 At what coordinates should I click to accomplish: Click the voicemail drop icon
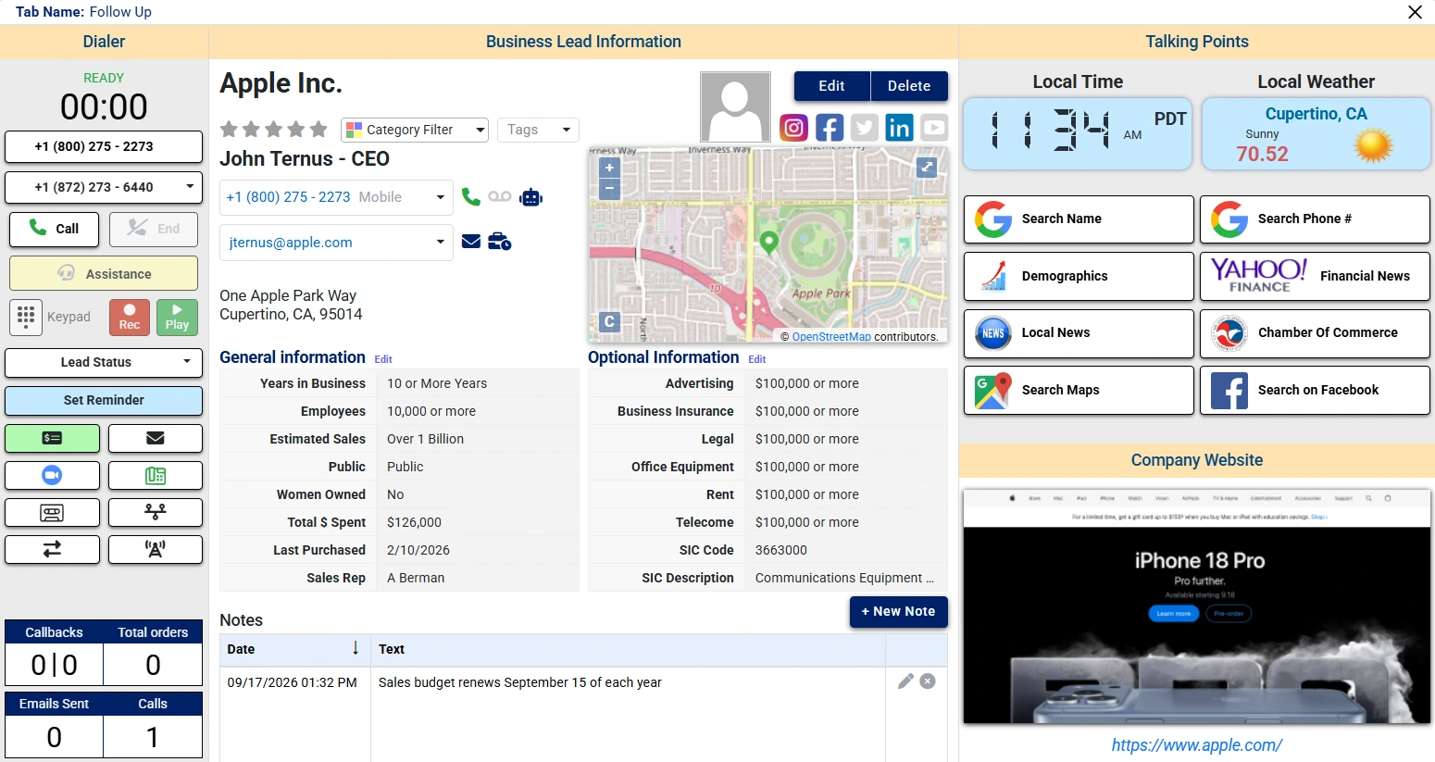(x=500, y=196)
